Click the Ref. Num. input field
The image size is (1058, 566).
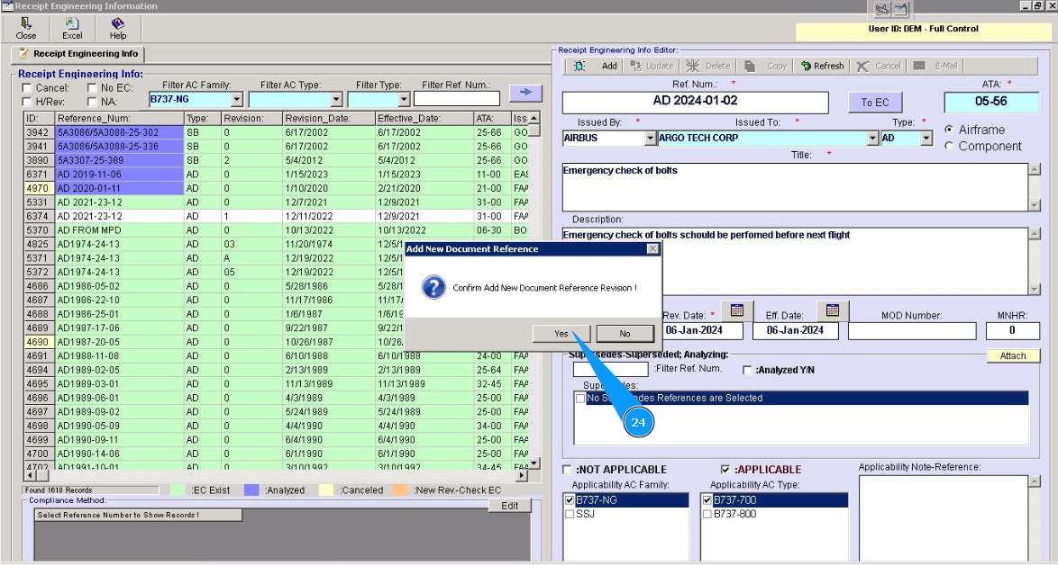(x=695, y=101)
